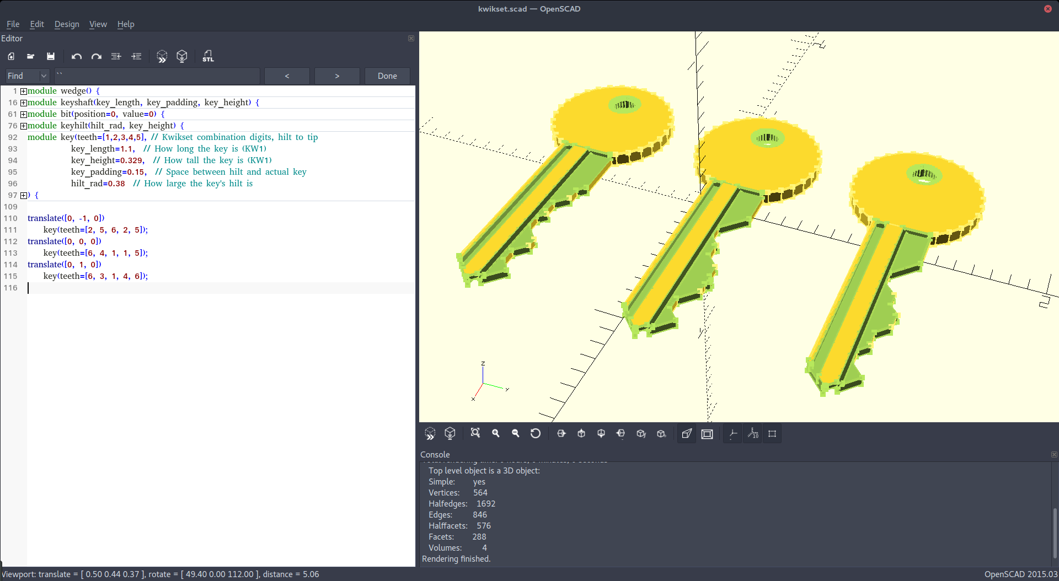
Task: Open the Help menu
Action: pos(126,24)
